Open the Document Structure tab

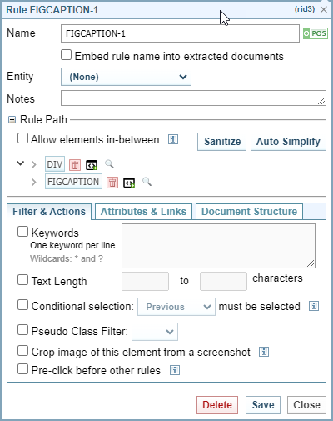coord(249,212)
